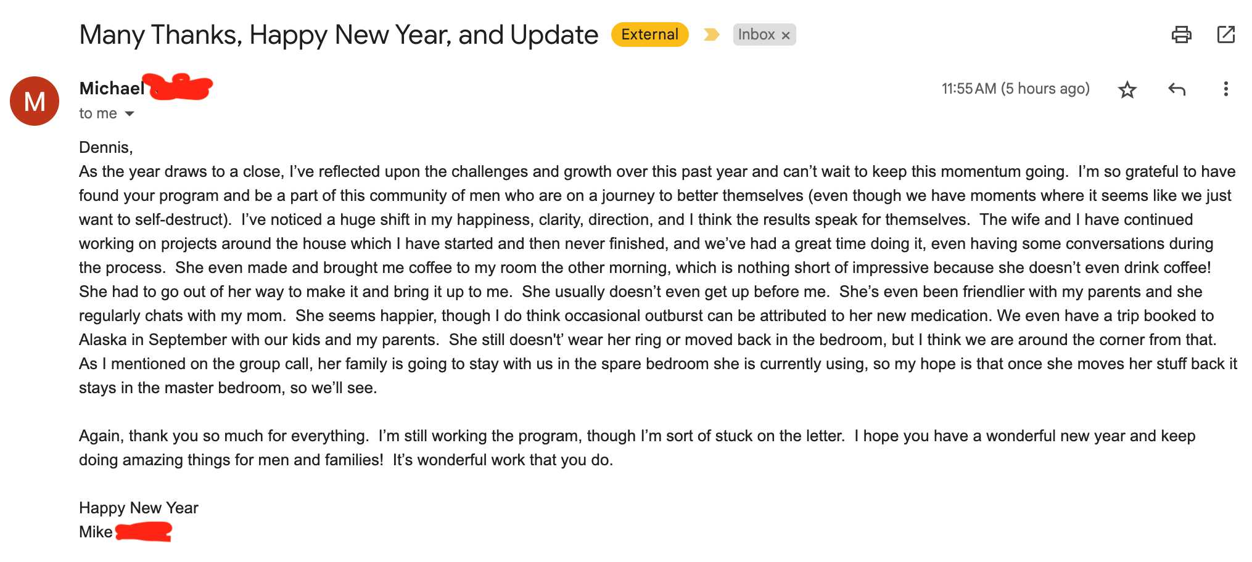Click the "Mike" signature at the bottom

pos(96,532)
